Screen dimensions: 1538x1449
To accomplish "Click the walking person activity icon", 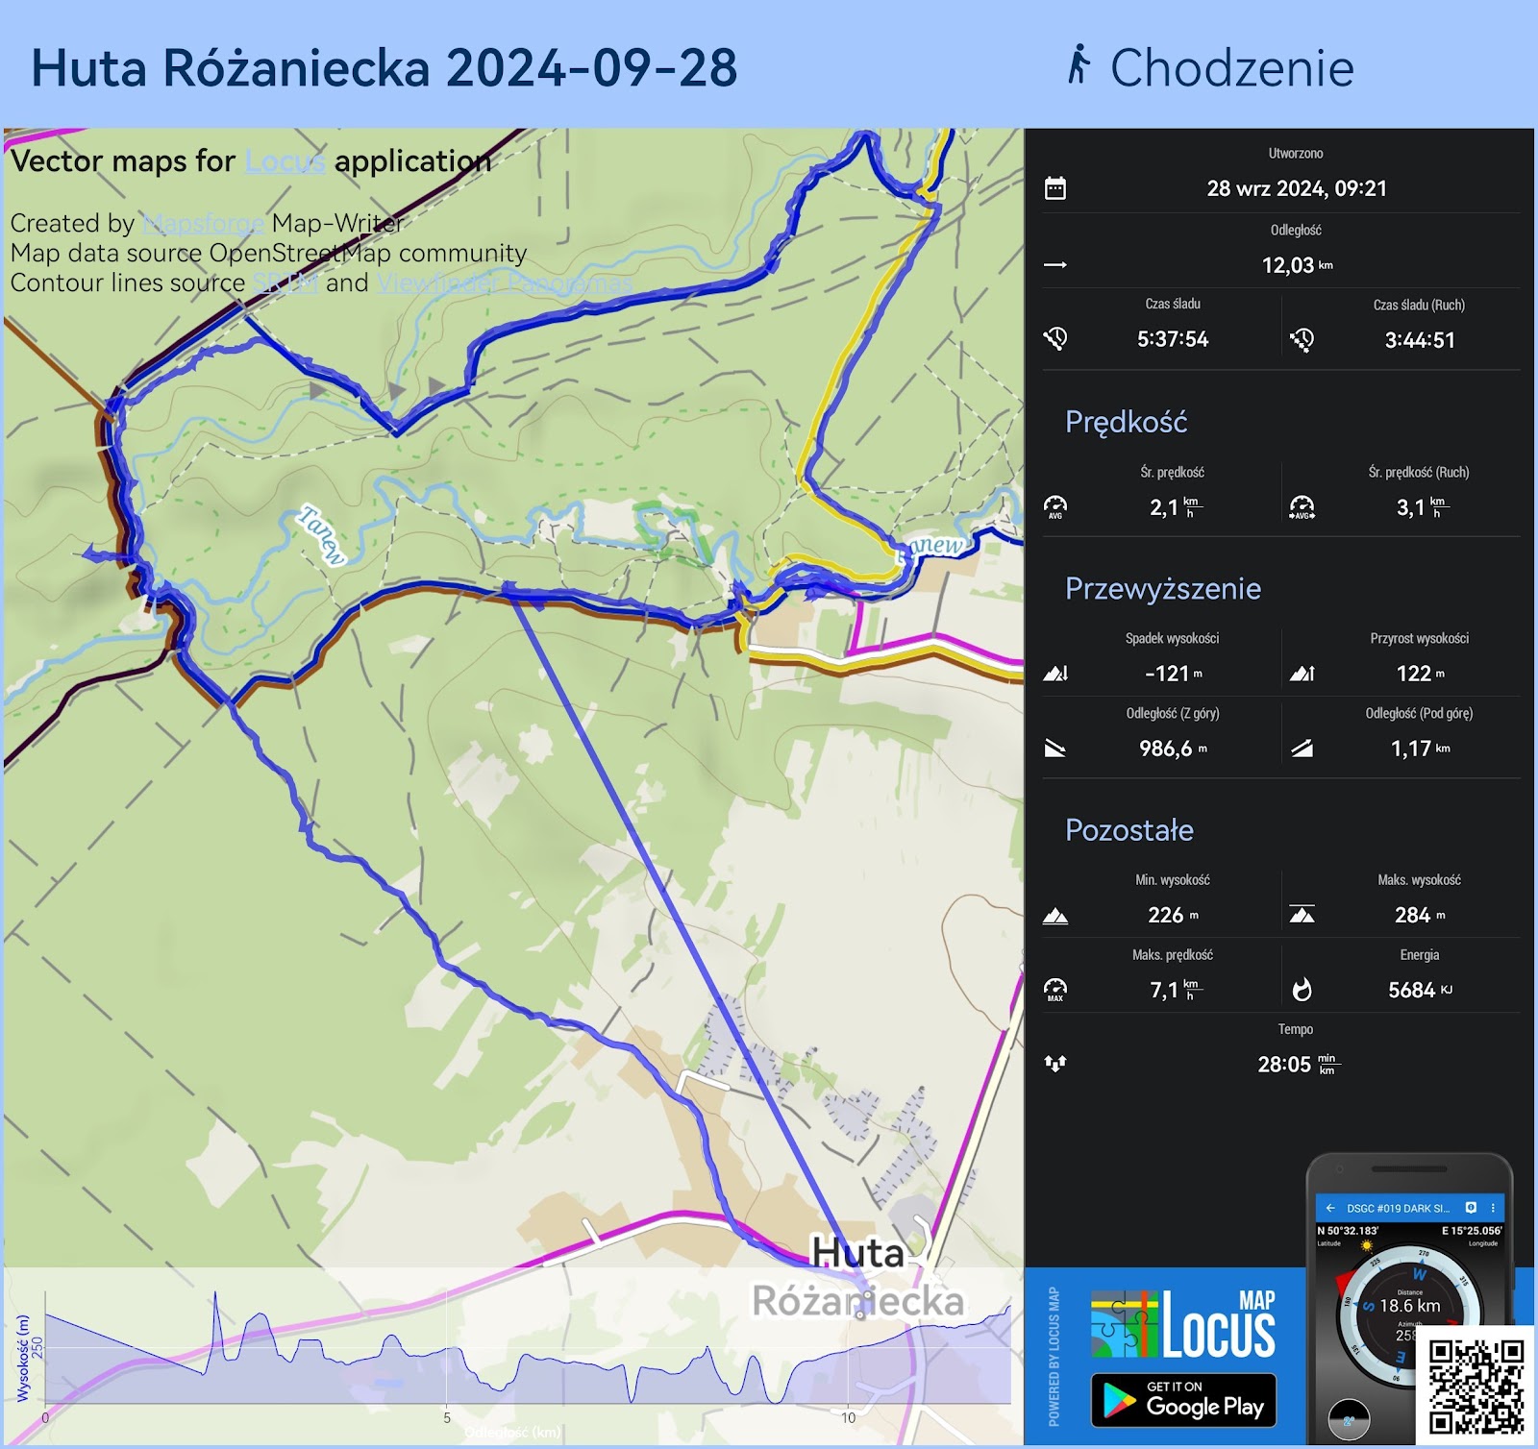I will pyautogui.click(x=1079, y=64).
